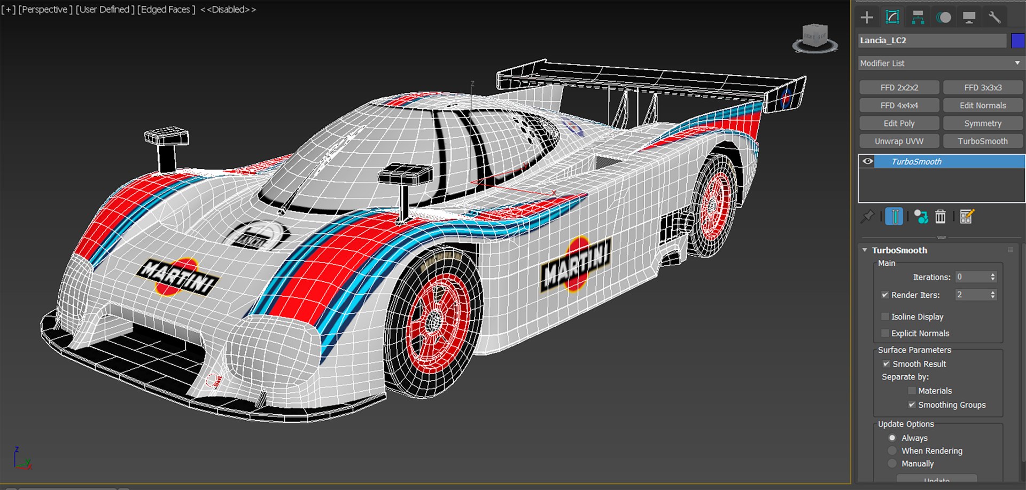Viewport: 1026px width, 490px height.
Task: Open the Edged Faces shading menu
Action: point(166,10)
